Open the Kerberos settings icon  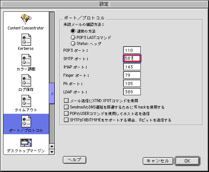point(26,40)
